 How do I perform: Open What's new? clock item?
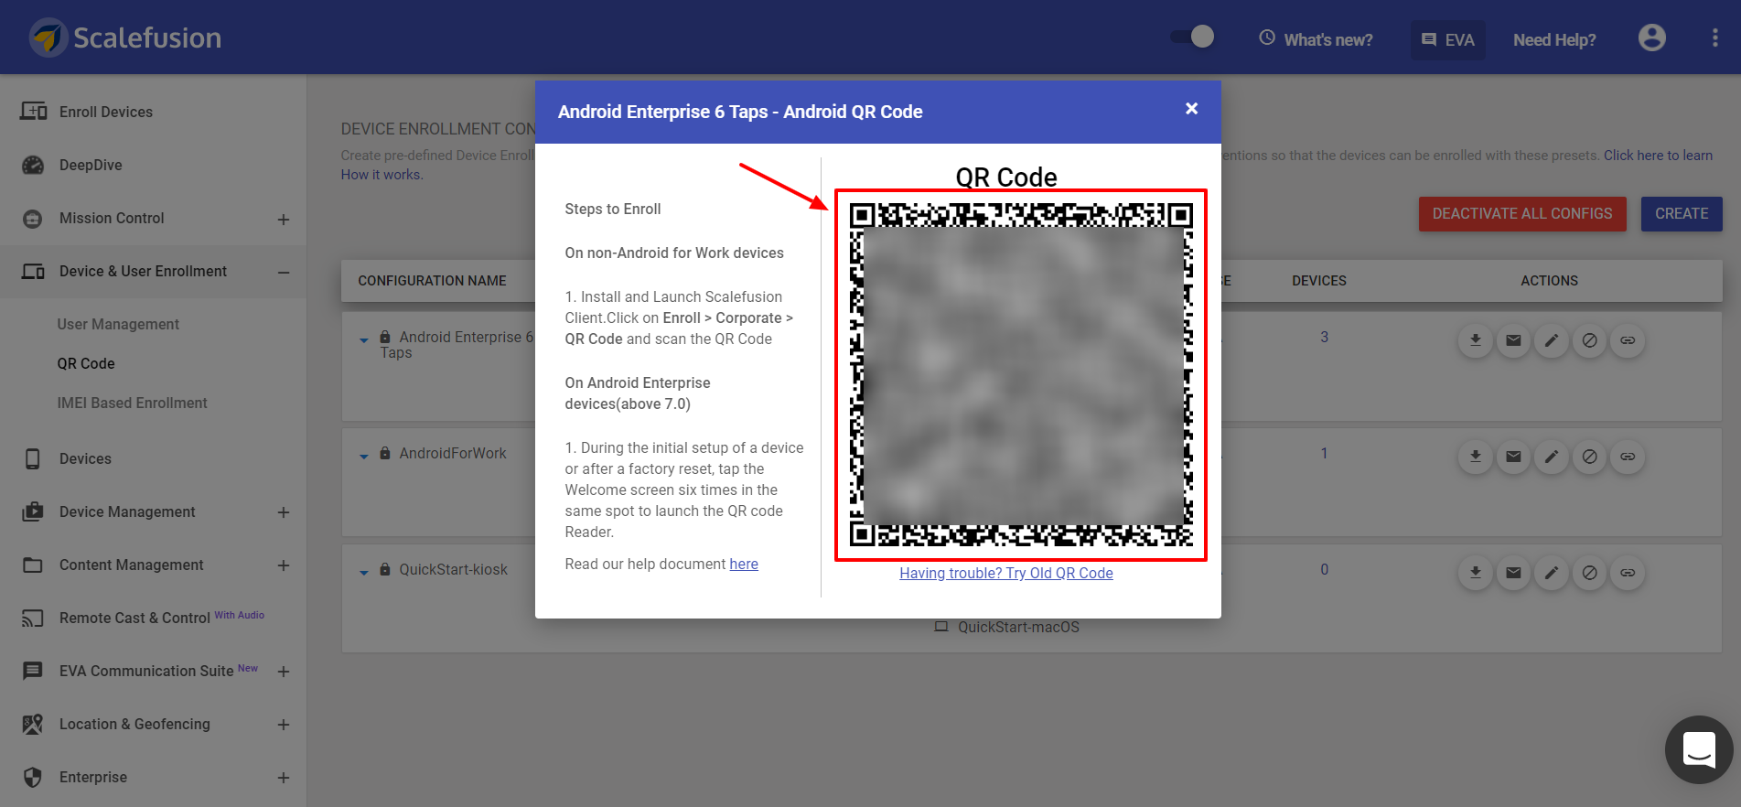point(1316,39)
